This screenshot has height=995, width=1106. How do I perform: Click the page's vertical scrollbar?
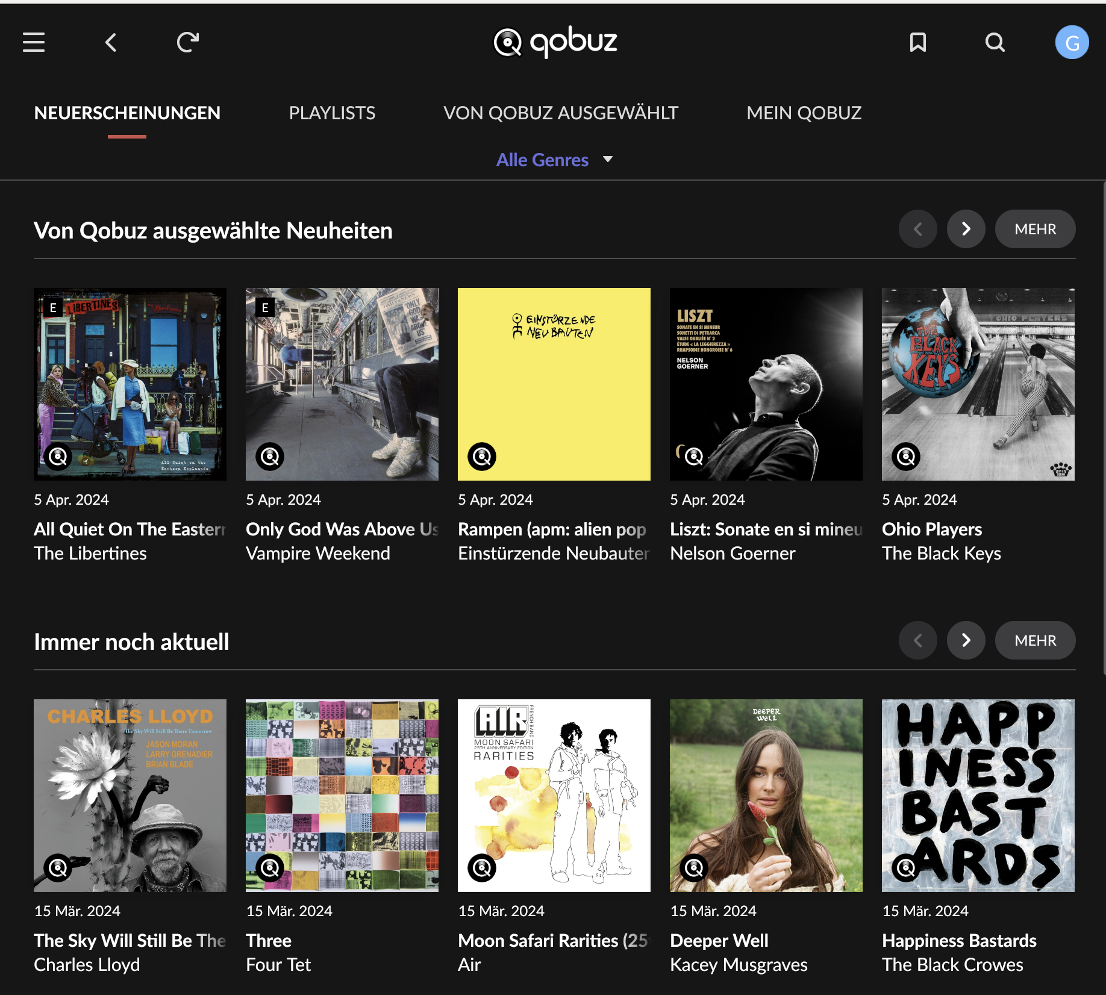(1104, 428)
